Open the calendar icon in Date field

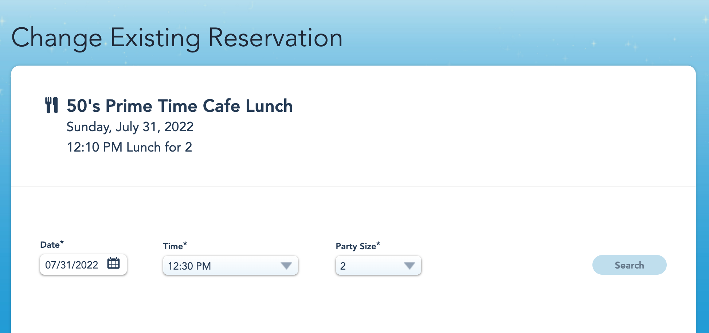pyautogui.click(x=113, y=263)
